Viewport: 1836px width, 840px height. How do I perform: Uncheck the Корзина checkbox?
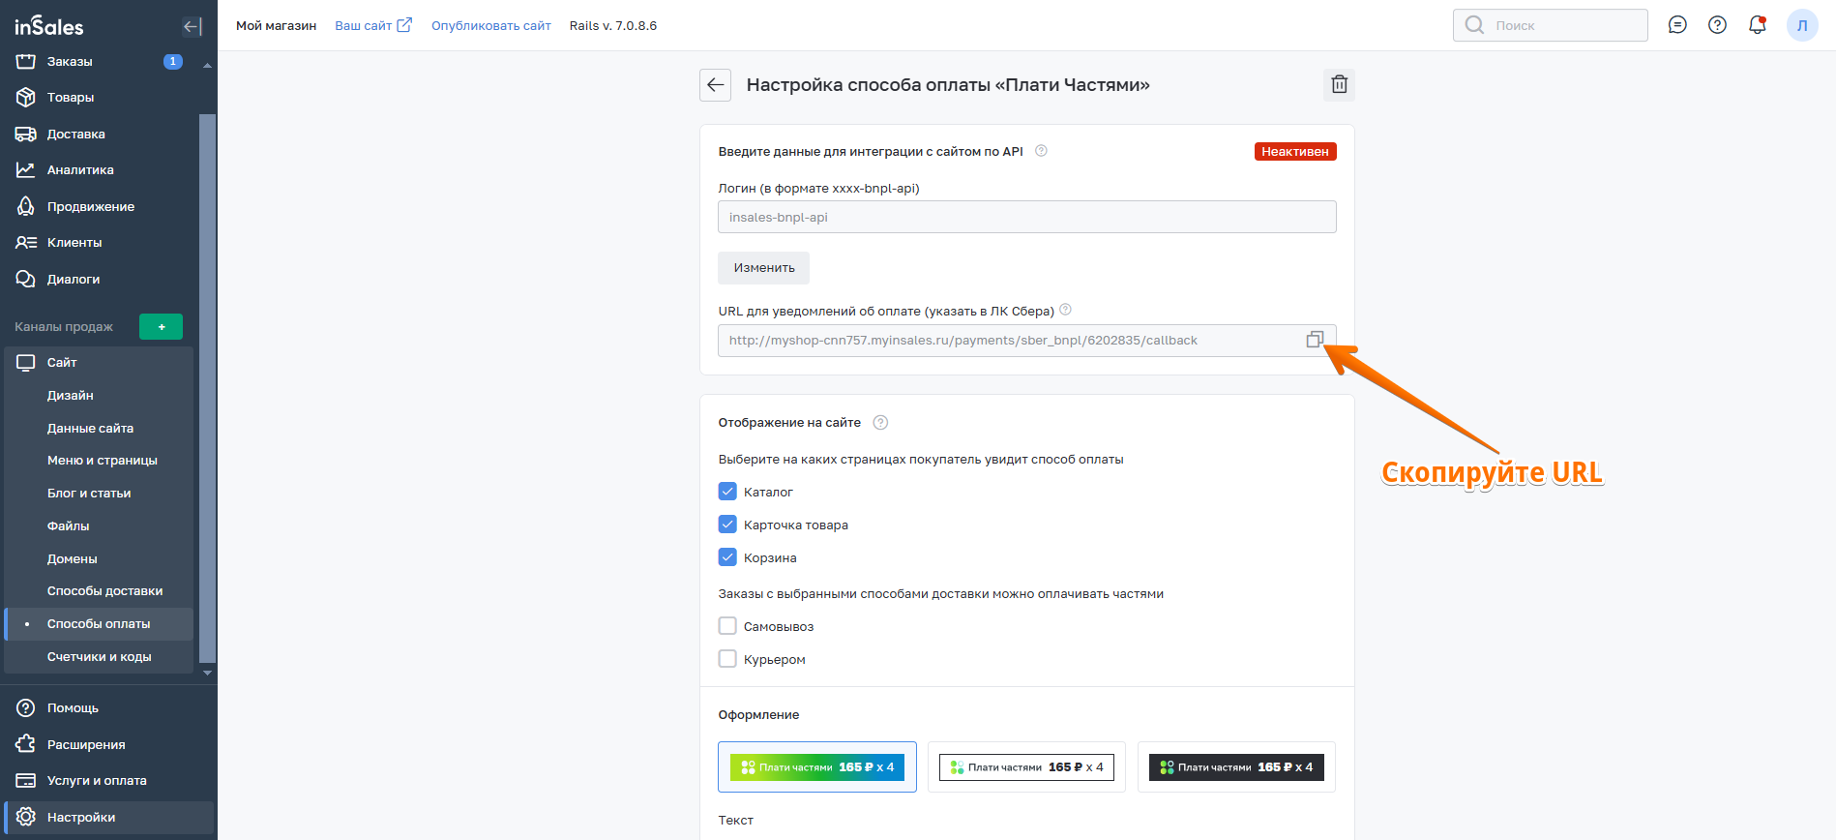[728, 557]
